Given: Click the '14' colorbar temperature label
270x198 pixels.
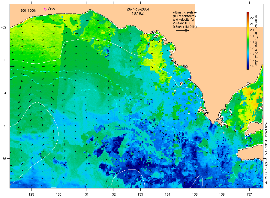Looking at the screenshot, I should pos(252,66).
